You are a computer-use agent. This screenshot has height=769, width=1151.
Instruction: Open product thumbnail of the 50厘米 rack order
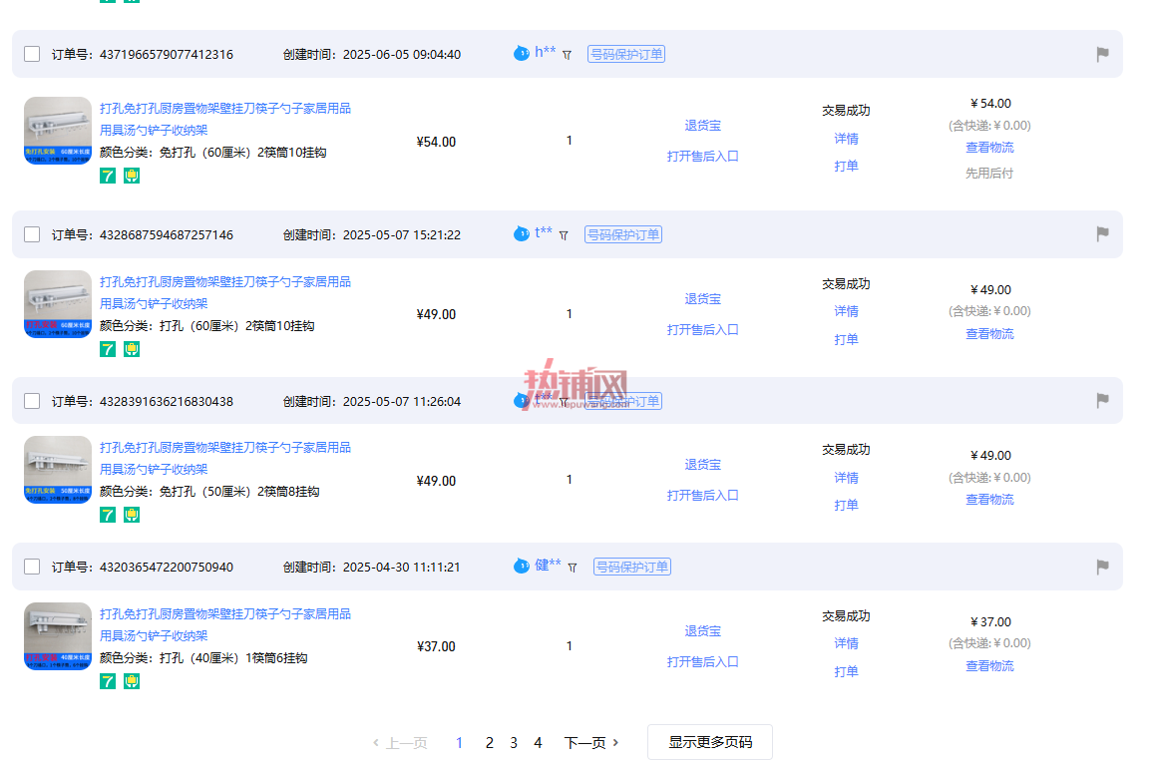(57, 470)
